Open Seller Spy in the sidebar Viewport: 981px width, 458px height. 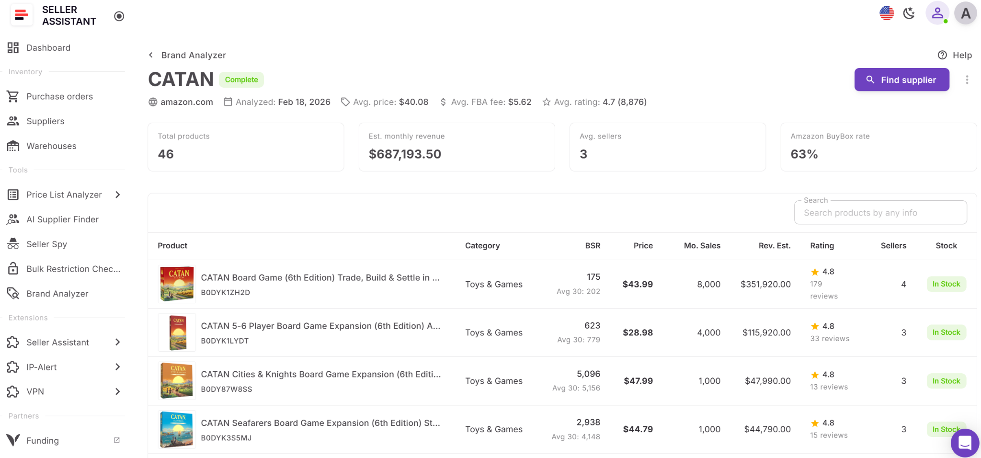(x=46, y=244)
